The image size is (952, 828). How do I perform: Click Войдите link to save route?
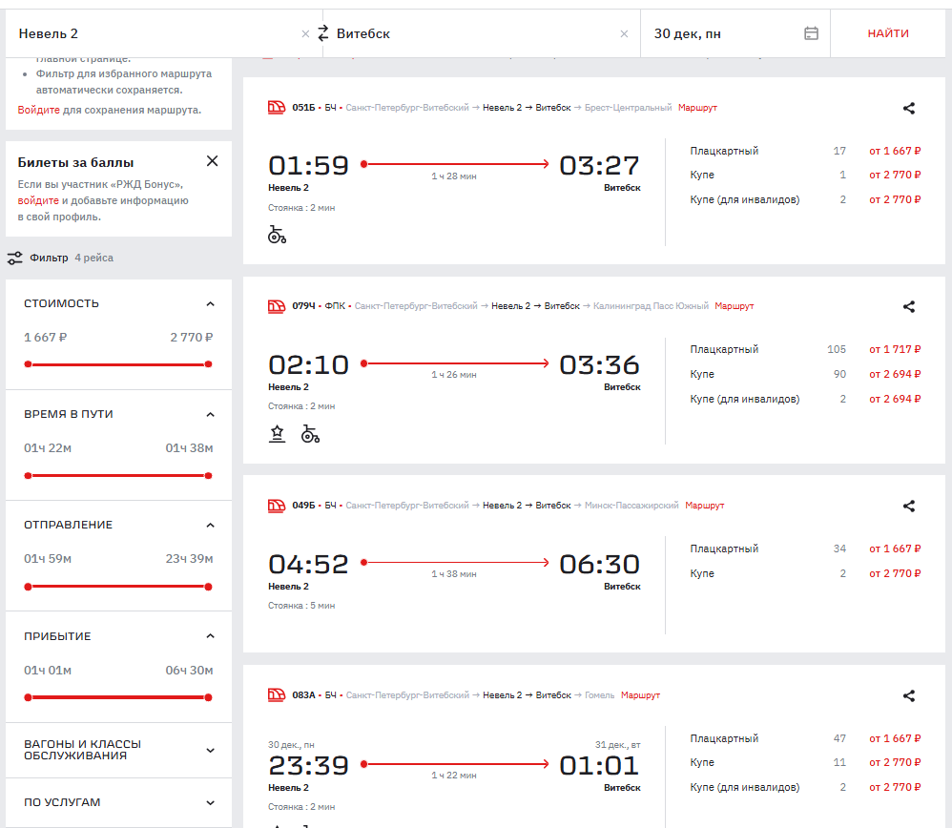click(39, 110)
